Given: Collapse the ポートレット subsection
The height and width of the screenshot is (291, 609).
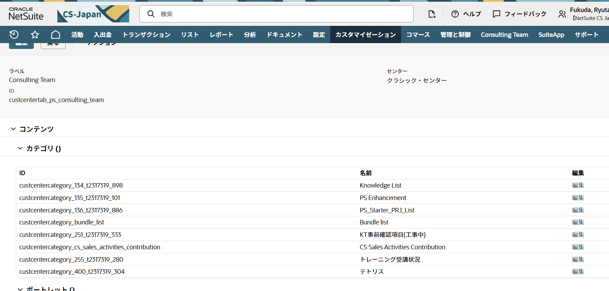Looking at the screenshot, I should (20, 289).
